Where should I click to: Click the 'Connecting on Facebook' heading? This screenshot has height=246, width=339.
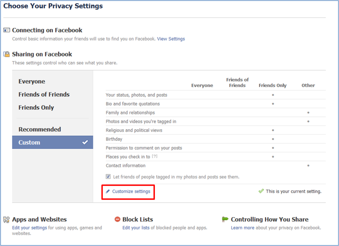(47, 30)
